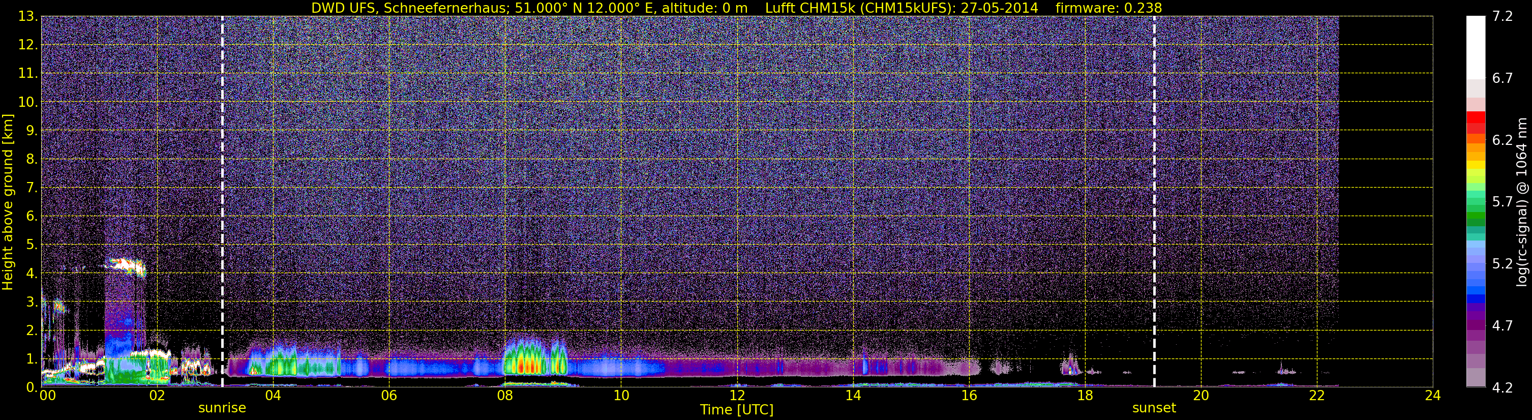Click the "24" tick on the time axis

pyautogui.click(x=1433, y=396)
